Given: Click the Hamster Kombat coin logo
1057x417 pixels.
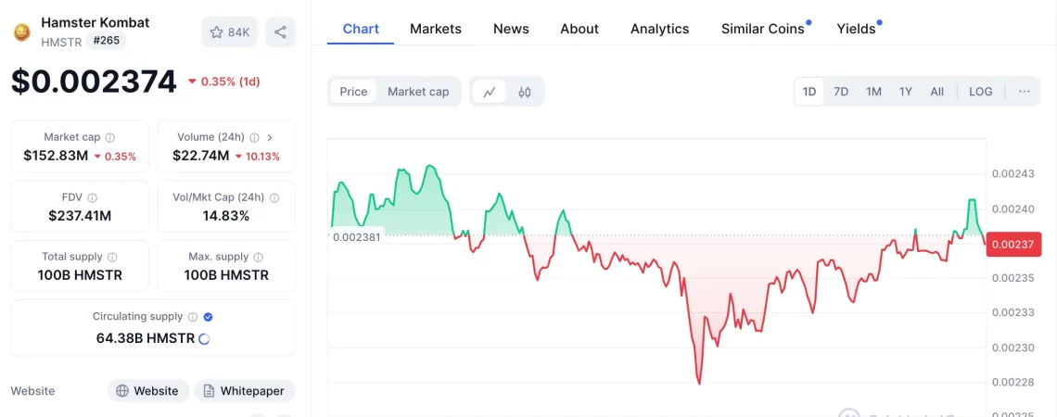Looking at the screenshot, I should tap(20, 32).
